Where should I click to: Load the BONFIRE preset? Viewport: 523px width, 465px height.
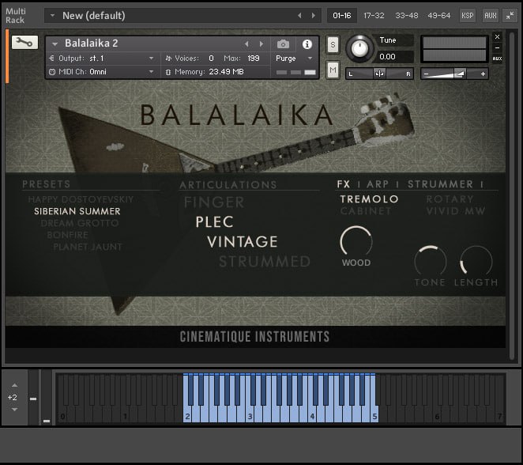[68, 235]
